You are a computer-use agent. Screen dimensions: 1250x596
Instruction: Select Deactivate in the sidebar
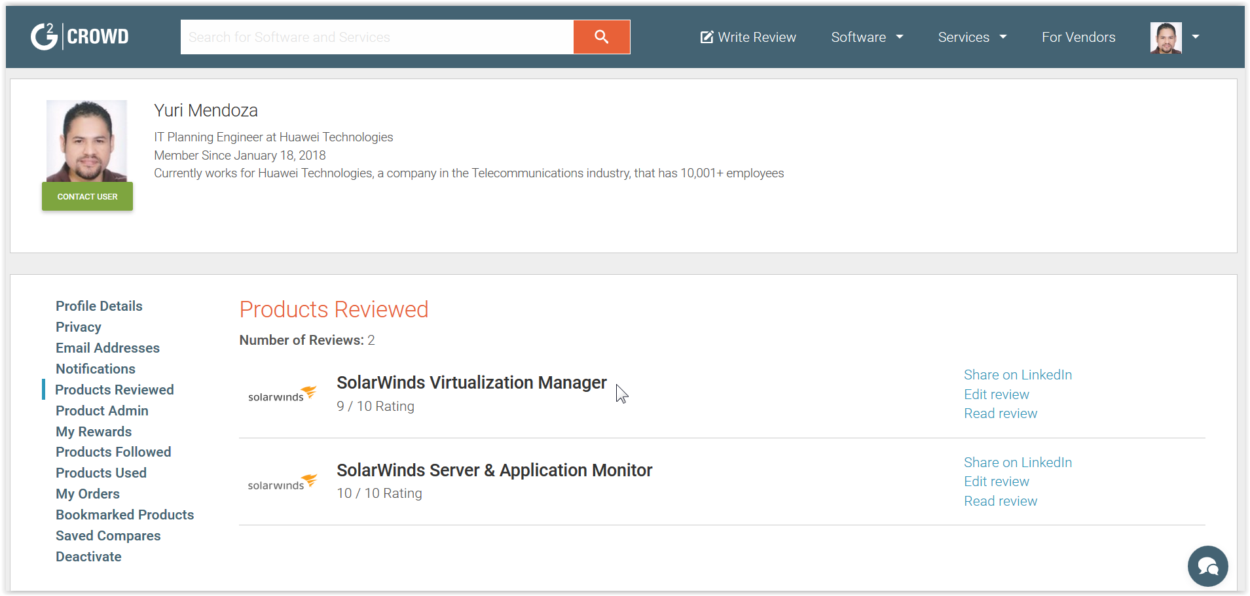tap(88, 557)
